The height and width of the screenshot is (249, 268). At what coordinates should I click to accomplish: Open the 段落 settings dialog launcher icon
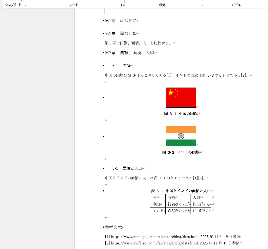pos(202,5)
